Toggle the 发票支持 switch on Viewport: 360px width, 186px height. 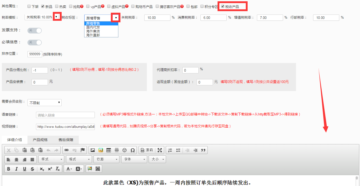pos(34,31)
